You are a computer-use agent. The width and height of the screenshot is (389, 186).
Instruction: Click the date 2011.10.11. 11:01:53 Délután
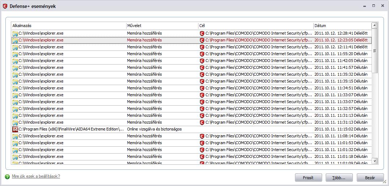(x=341, y=143)
